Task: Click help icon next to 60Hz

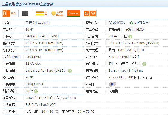Action: coord(36,91)
